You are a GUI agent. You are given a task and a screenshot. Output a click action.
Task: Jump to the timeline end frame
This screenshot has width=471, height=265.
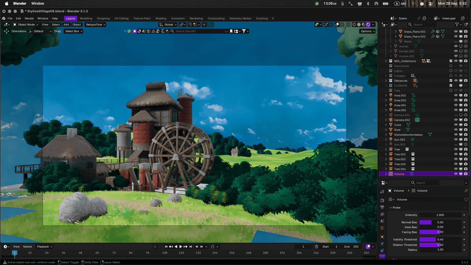[x=191, y=247]
